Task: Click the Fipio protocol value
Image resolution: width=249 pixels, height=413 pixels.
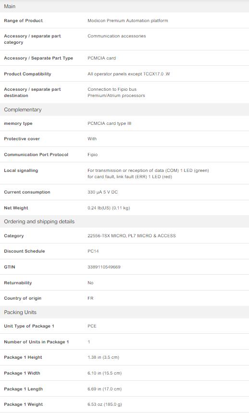Action: 93,155
